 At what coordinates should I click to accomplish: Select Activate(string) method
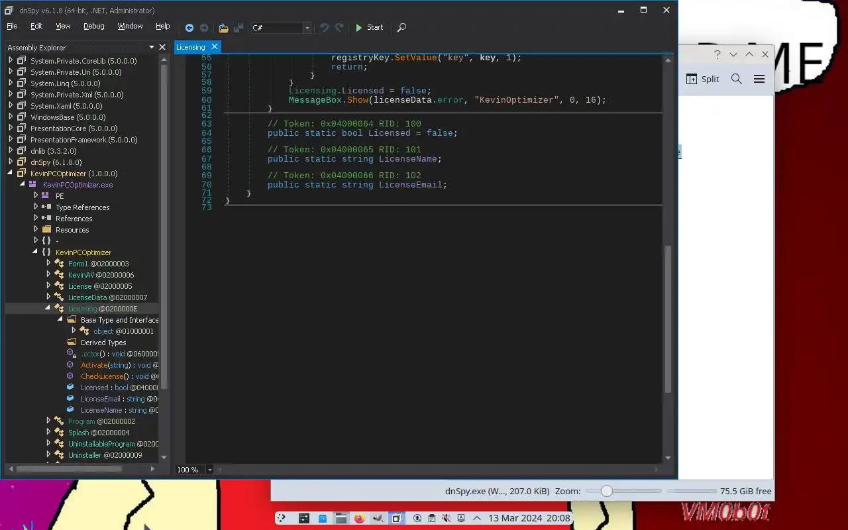119,365
